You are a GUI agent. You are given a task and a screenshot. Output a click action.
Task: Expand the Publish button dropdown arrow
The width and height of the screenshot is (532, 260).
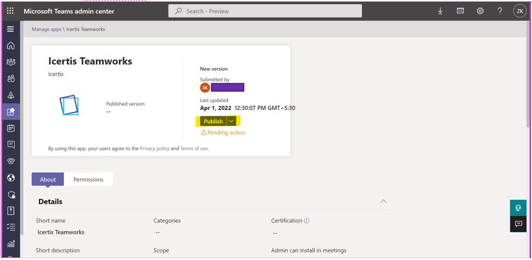tap(231, 121)
